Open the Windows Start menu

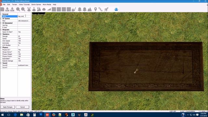coord(2,115)
